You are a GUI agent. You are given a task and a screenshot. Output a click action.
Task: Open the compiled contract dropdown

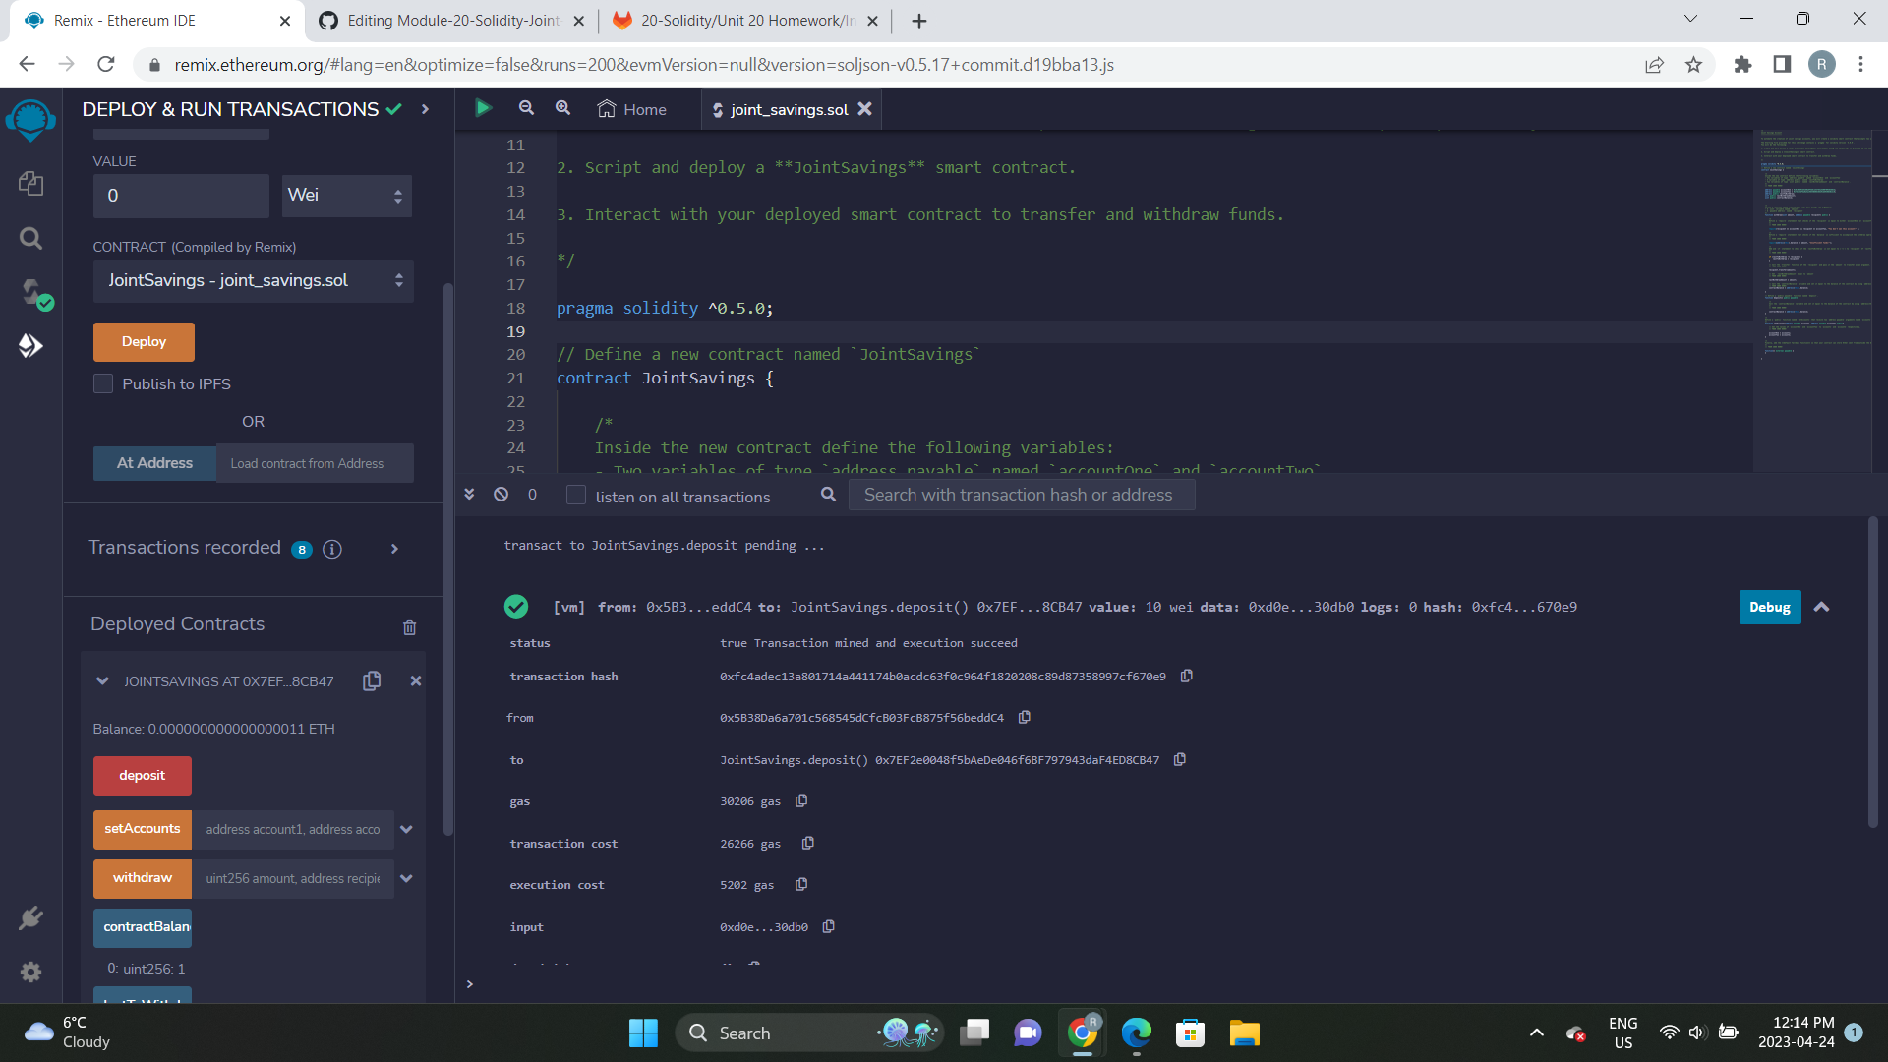point(253,280)
